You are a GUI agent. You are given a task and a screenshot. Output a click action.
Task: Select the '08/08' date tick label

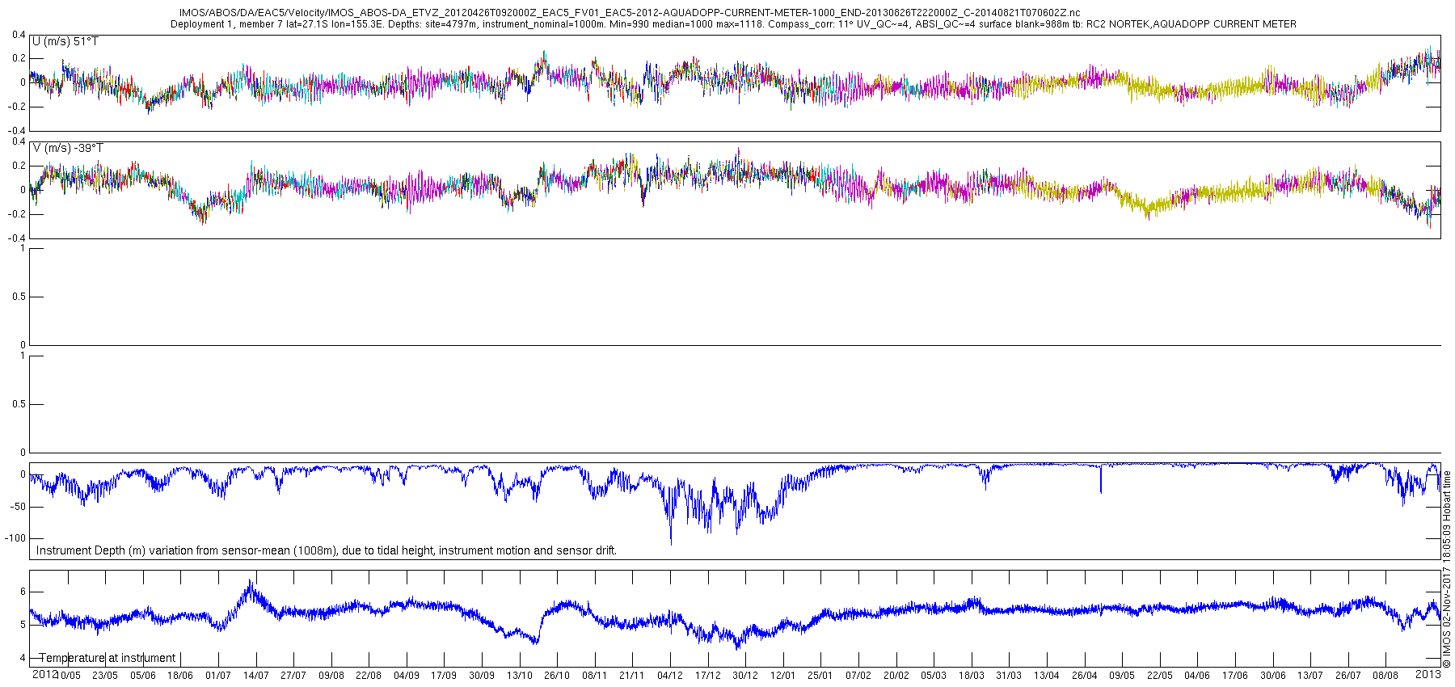pyautogui.click(x=1385, y=676)
